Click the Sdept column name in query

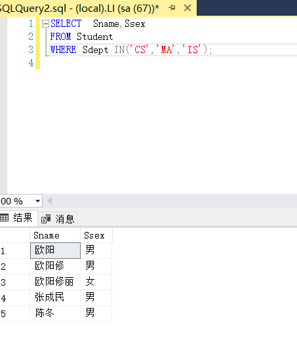coord(96,50)
